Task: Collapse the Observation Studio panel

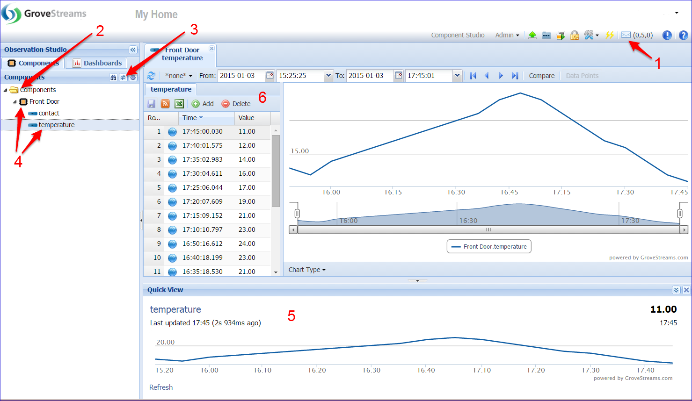Action: point(133,50)
